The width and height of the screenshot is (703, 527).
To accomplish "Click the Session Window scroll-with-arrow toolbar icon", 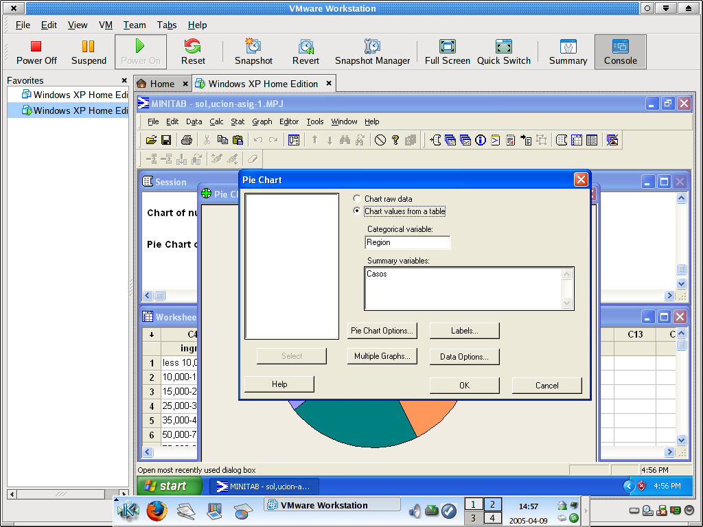I will [435, 140].
